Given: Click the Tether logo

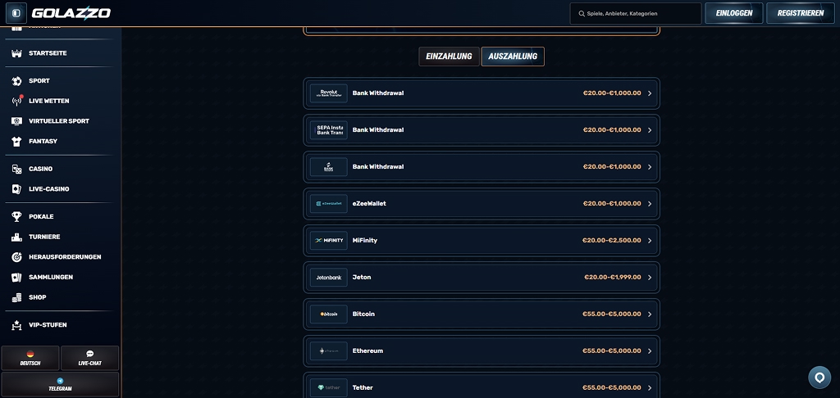Looking at the screenshot, I should (328, 388).
